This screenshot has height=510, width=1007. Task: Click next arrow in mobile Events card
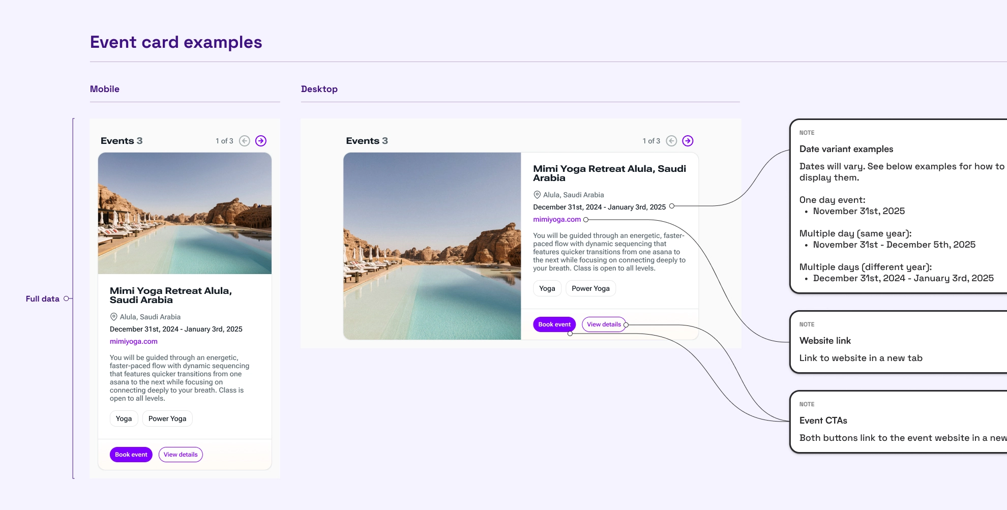[x=261, y=141]
